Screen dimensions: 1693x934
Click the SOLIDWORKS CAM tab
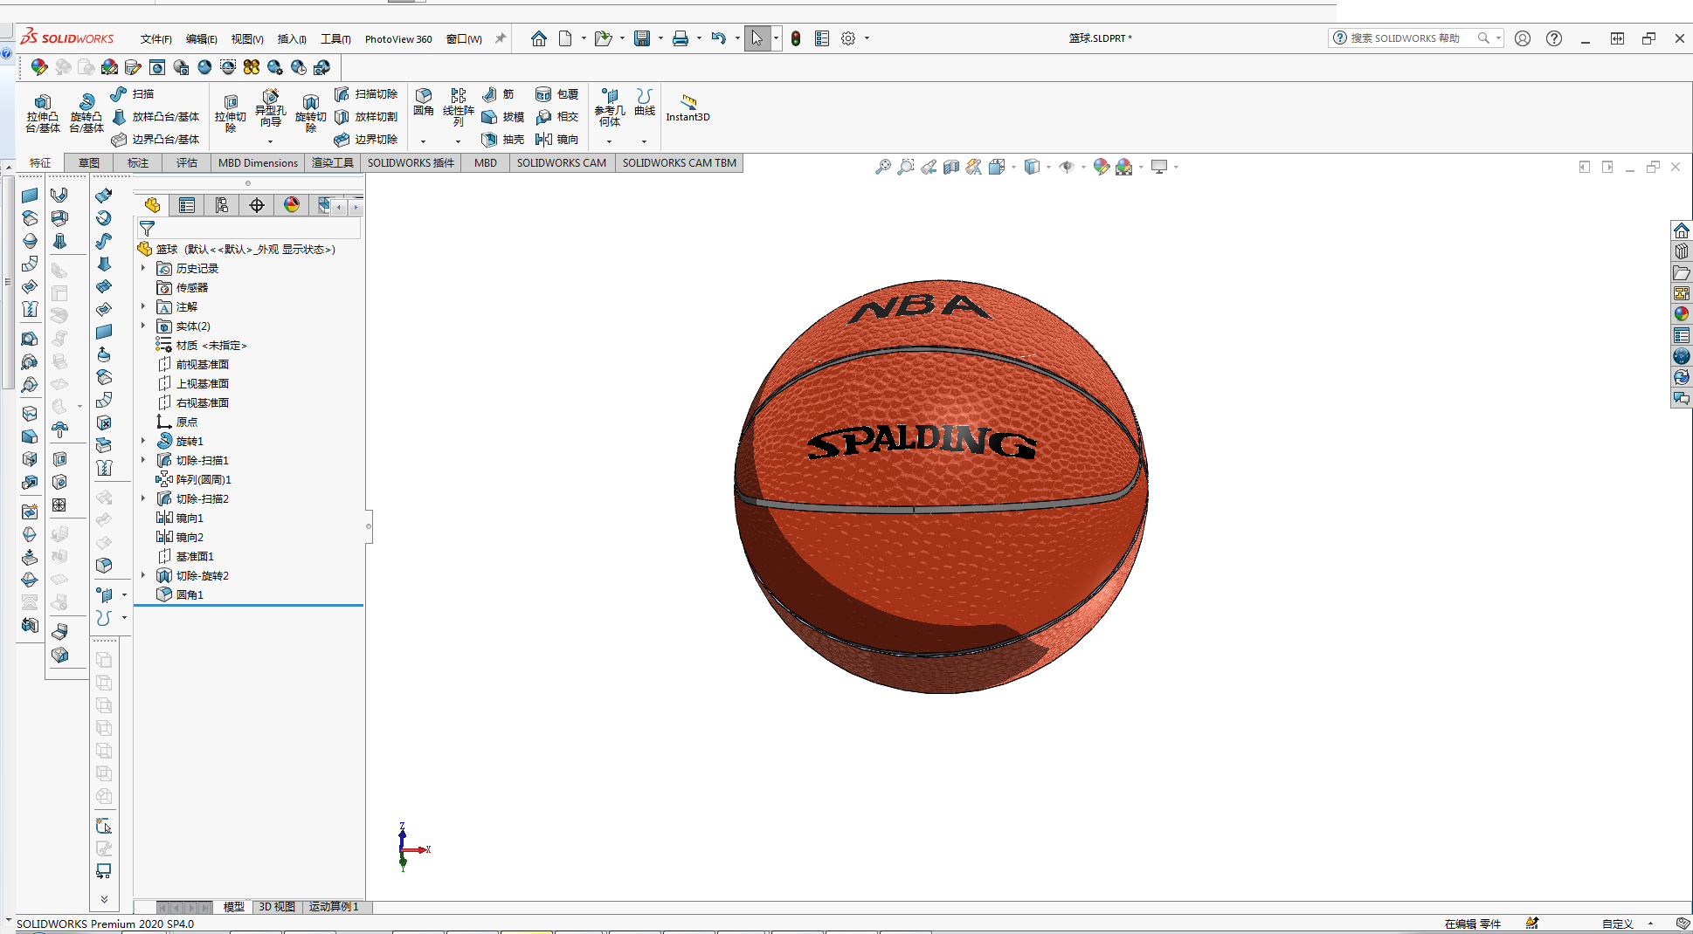561,162
